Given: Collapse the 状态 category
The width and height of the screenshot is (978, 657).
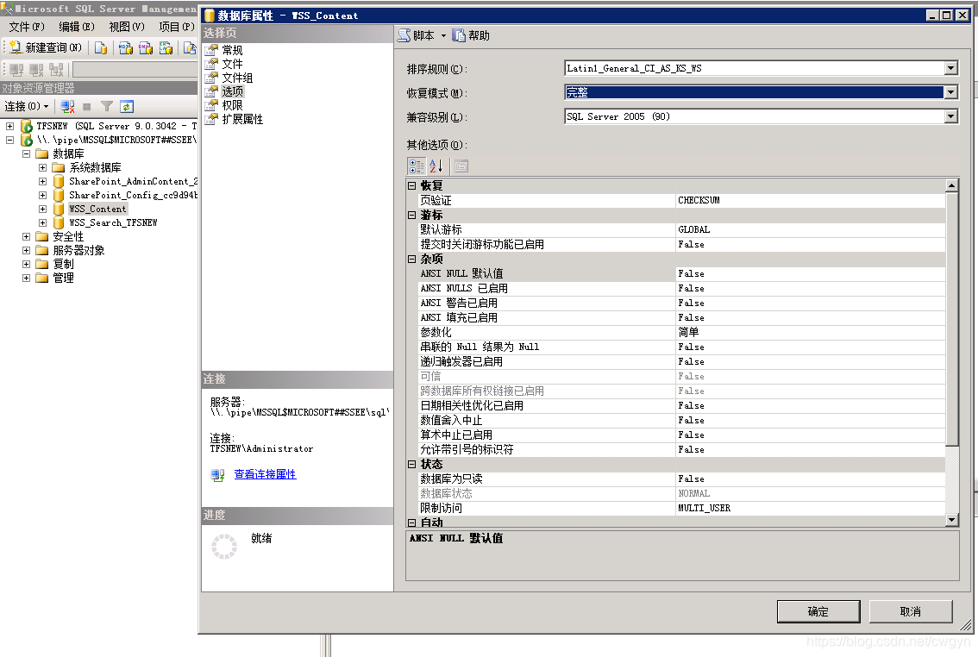Looking at the screenshot, I should [x=411, y=465].
